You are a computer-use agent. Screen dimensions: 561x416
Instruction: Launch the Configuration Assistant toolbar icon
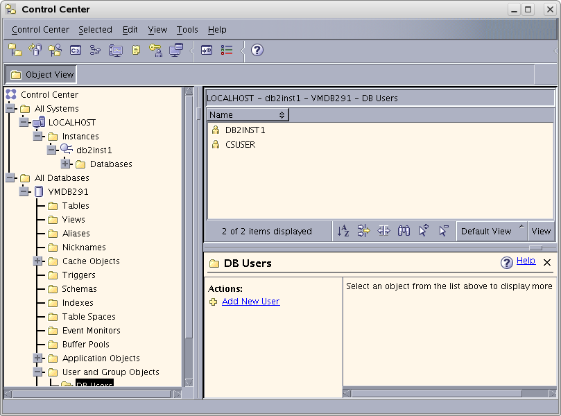pos(176,50)
